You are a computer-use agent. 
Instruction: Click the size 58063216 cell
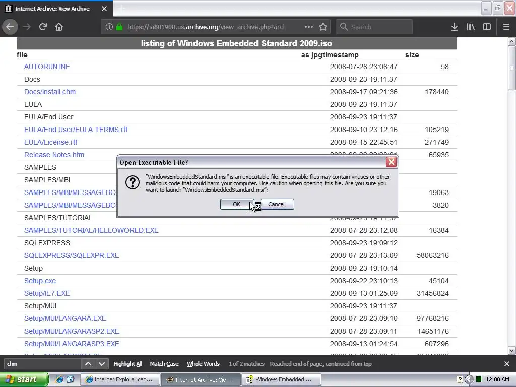(x=432, y=255)
